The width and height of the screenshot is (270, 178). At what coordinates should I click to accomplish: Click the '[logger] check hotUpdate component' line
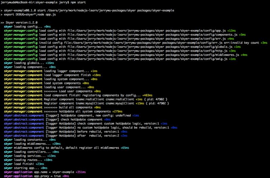click(57, 120)
